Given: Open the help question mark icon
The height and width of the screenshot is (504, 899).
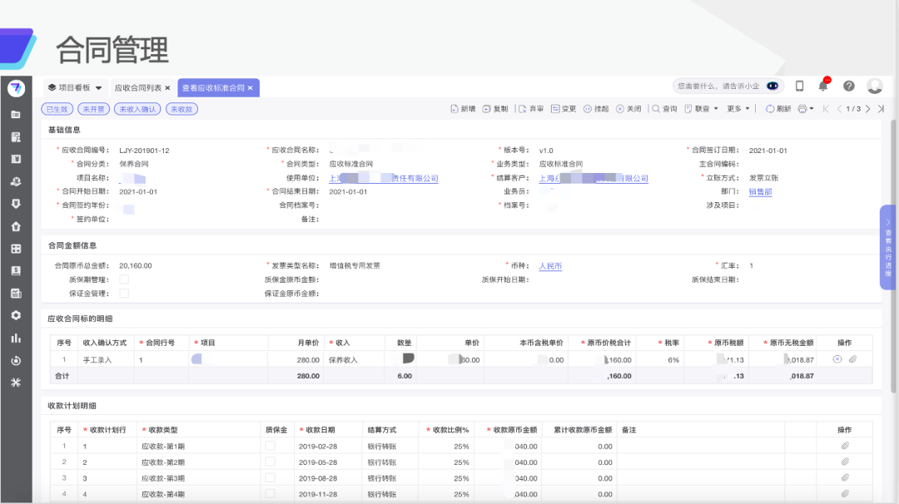Looking at the screenshot, I should point(849,86).
